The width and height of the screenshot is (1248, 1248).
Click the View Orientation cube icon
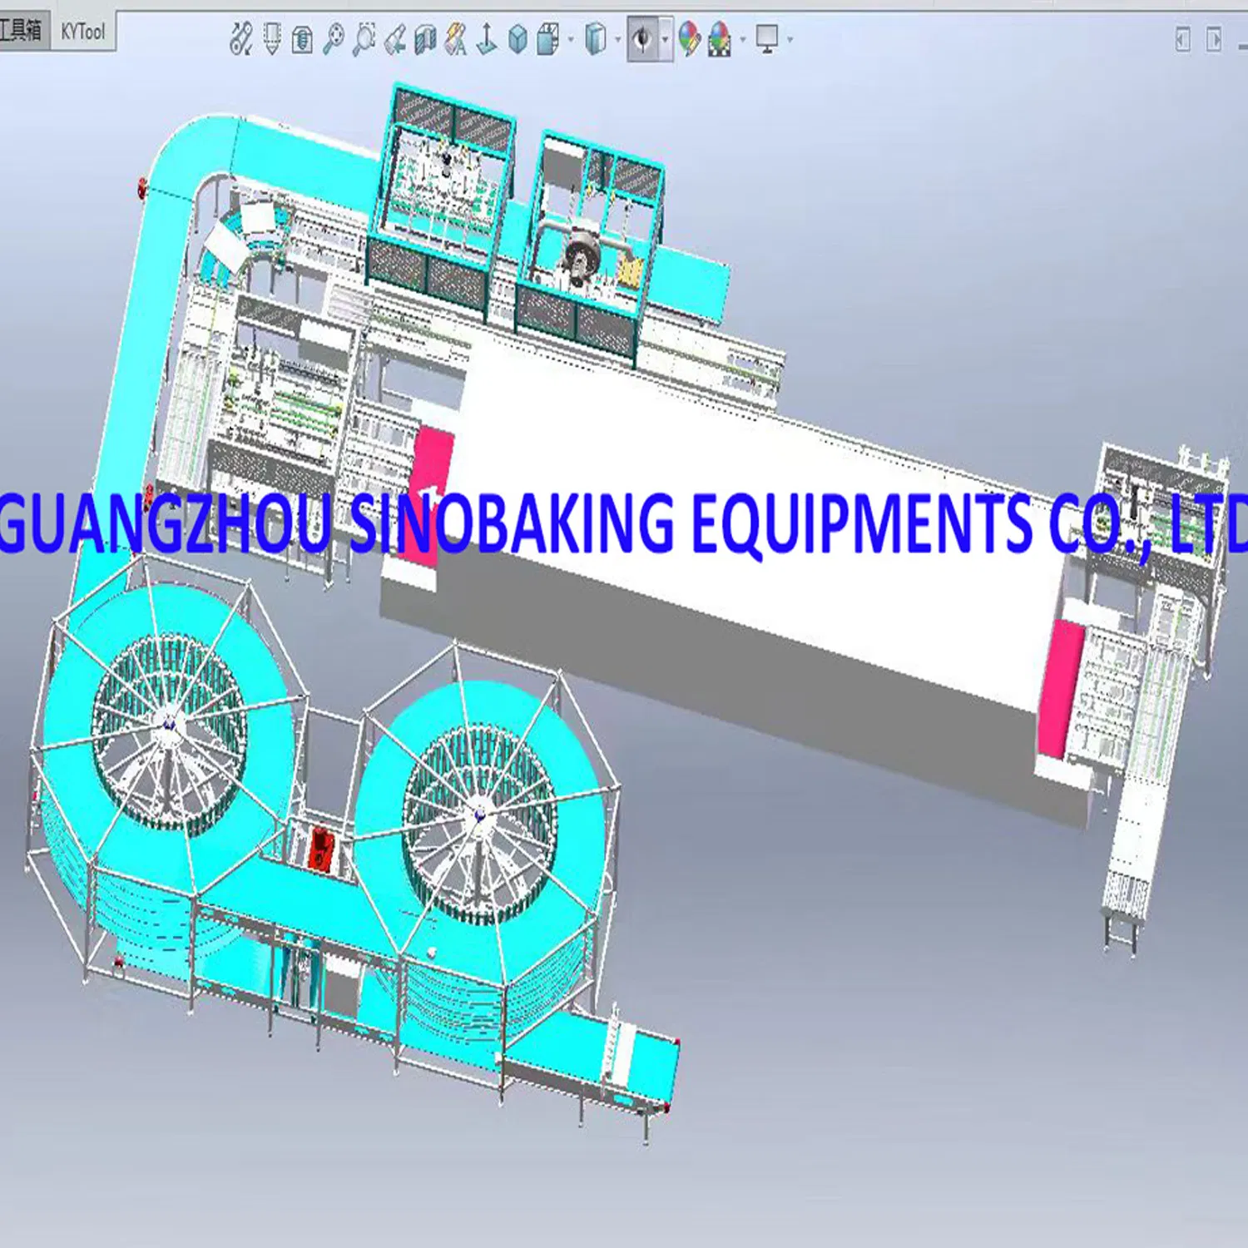[x=548, y=39]
